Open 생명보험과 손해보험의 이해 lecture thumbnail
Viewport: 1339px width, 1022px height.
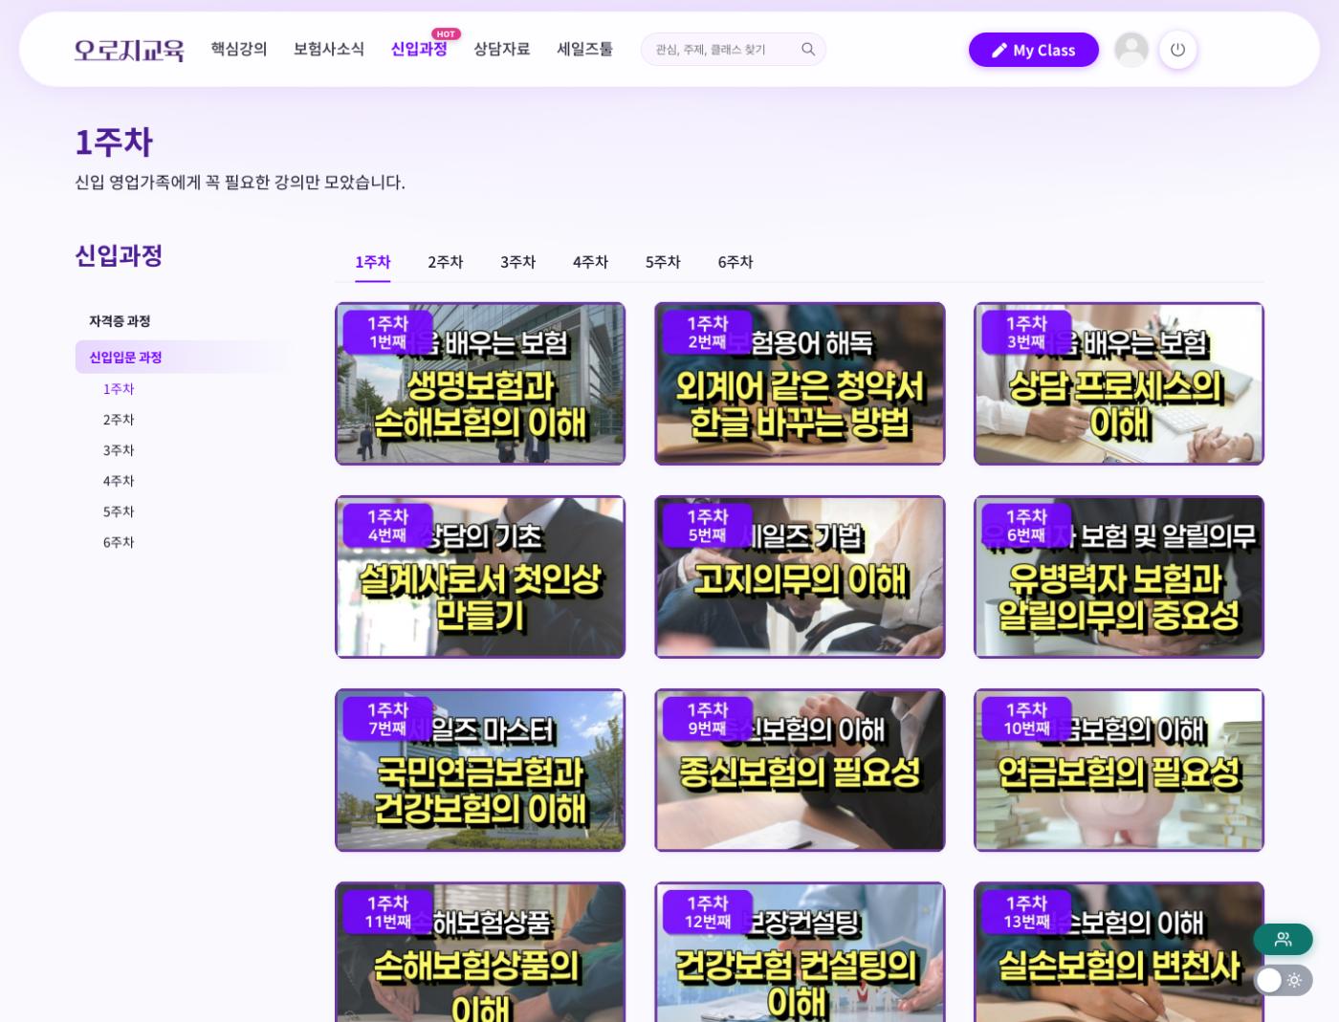[480, 384]
